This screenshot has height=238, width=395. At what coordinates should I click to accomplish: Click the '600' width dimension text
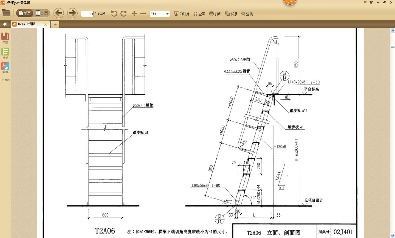105,215
